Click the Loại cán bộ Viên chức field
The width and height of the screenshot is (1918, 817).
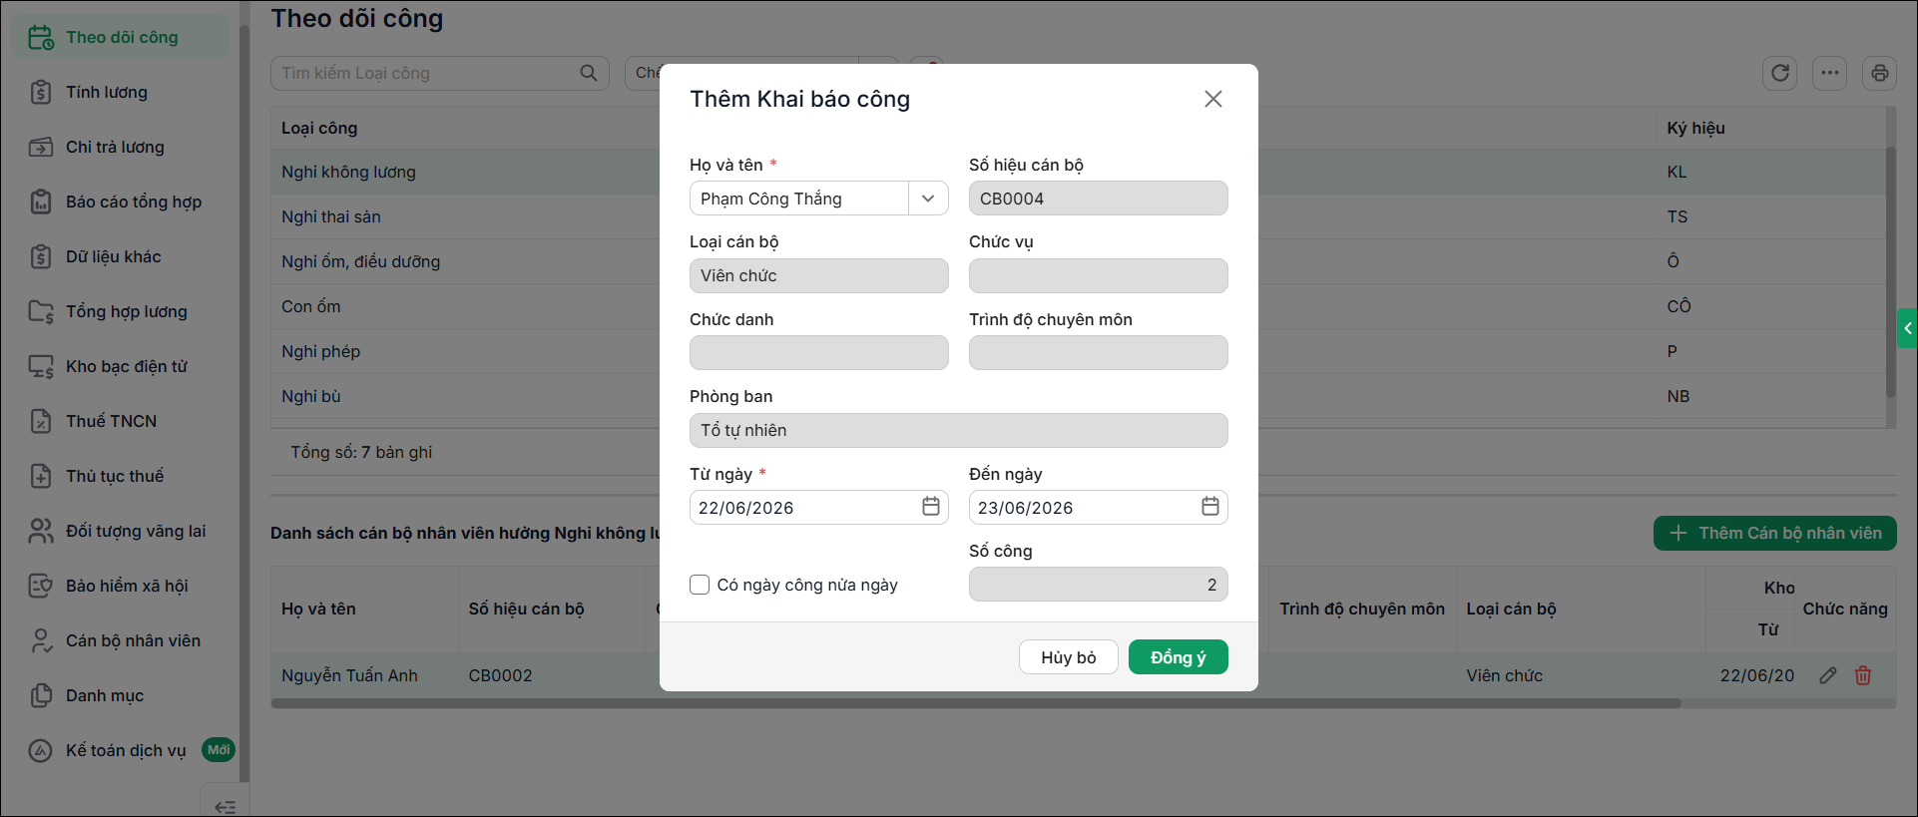coord(818,275)
